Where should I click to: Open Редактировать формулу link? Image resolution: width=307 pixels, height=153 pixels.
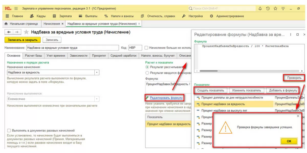click(166, 98)
